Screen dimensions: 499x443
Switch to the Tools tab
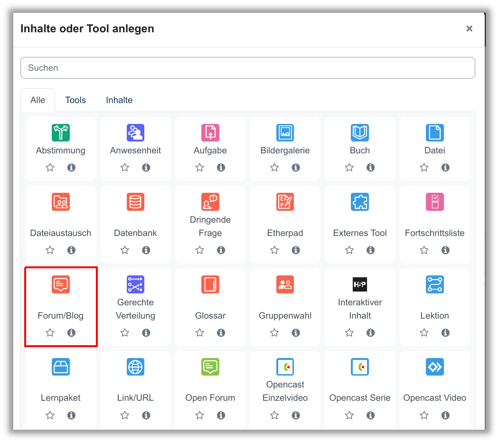[75, 100]
